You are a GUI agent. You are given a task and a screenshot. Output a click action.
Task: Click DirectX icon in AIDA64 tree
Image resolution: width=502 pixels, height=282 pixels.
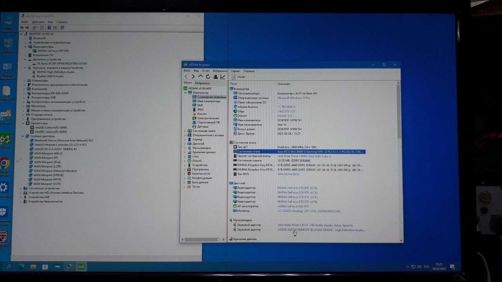tap(190, 161)
